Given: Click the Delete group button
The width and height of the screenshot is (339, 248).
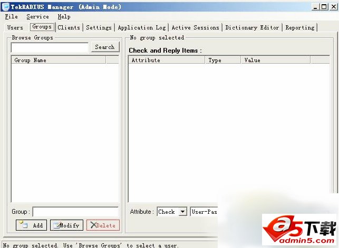Looking at the screenshot, I should point(103,225).
